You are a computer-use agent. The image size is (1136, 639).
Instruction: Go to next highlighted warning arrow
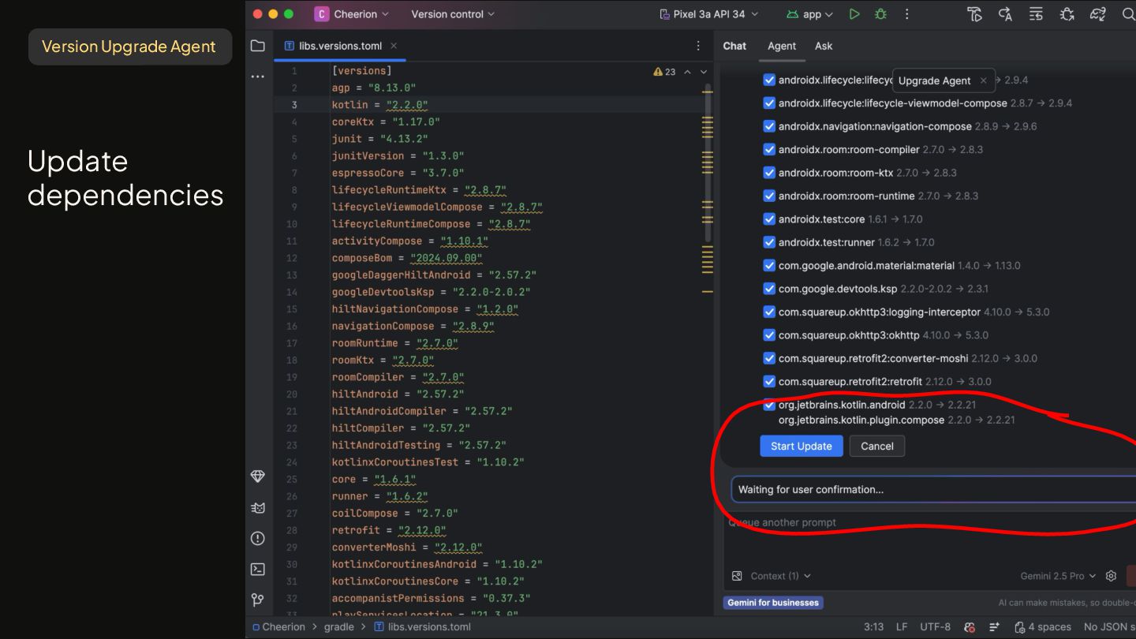pos(704,72)
